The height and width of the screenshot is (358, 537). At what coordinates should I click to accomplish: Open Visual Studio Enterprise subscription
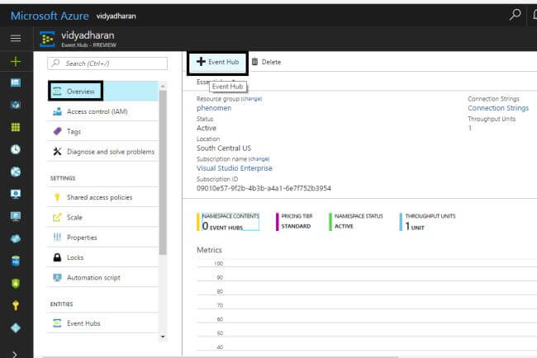tap(235, 168)
